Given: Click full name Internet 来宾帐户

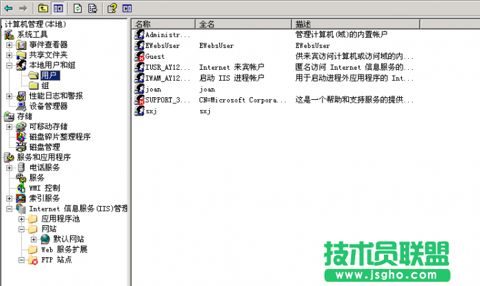Looking at the screenshot, I should [232, 67].
